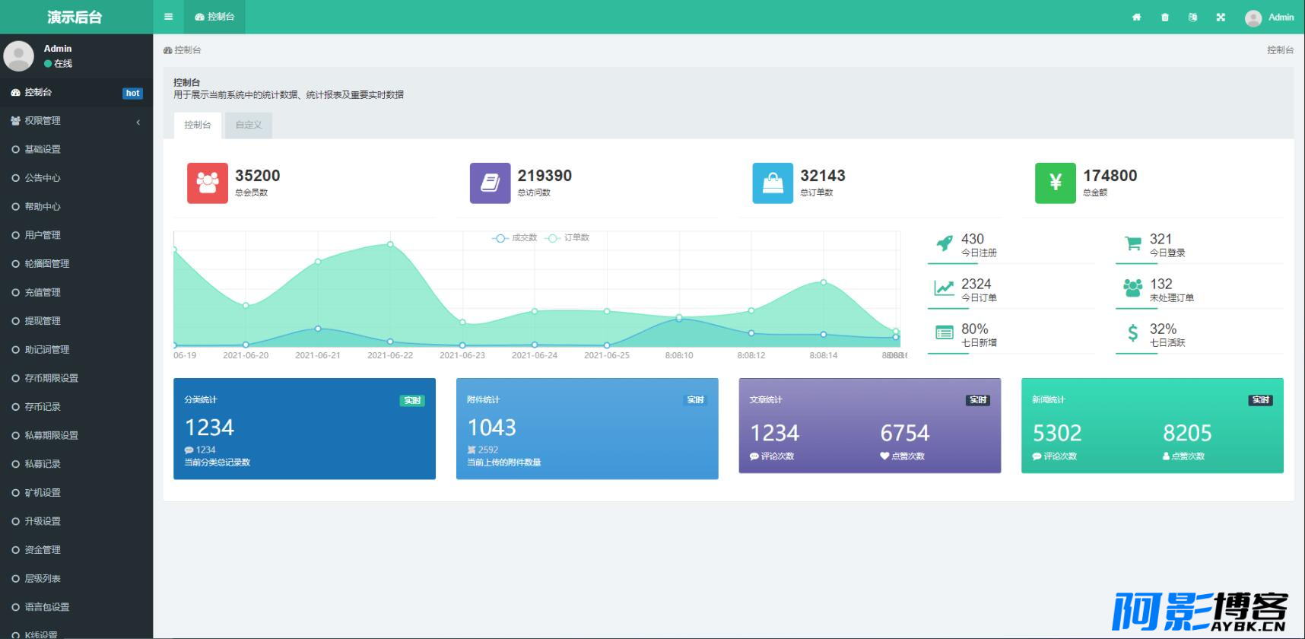Image resolution: width=1305 pixels, height=639 pixels.
Task: Click the fullscreen expand icon
Action: click(1221, 17)
